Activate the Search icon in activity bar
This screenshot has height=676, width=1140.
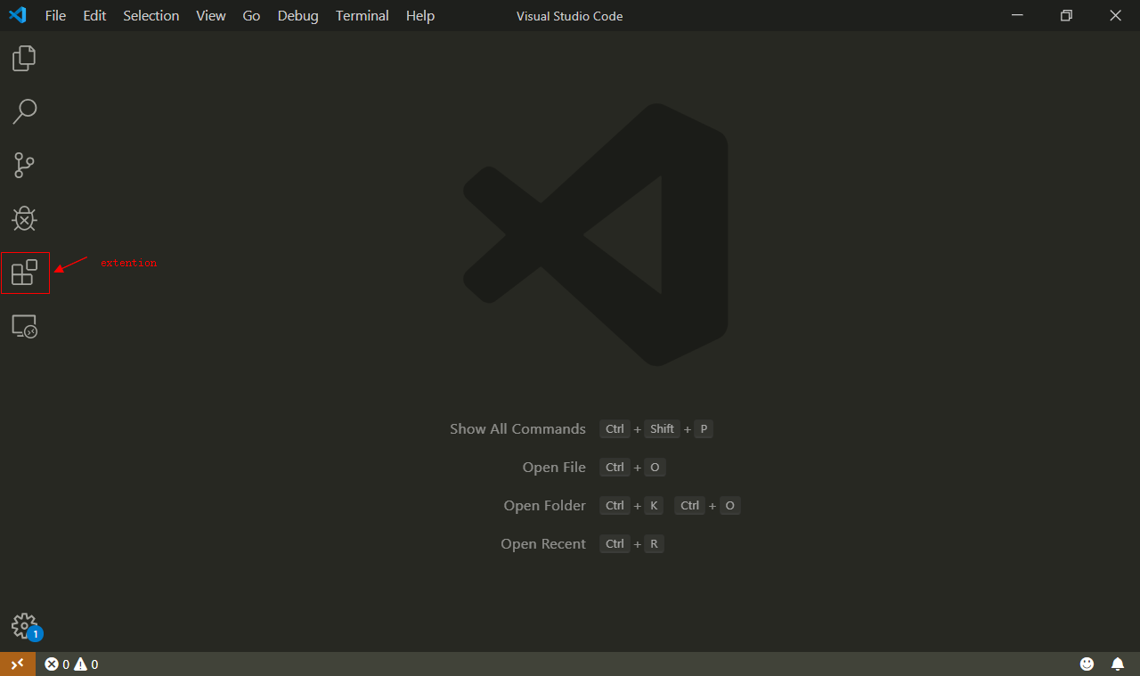[25, 111]
